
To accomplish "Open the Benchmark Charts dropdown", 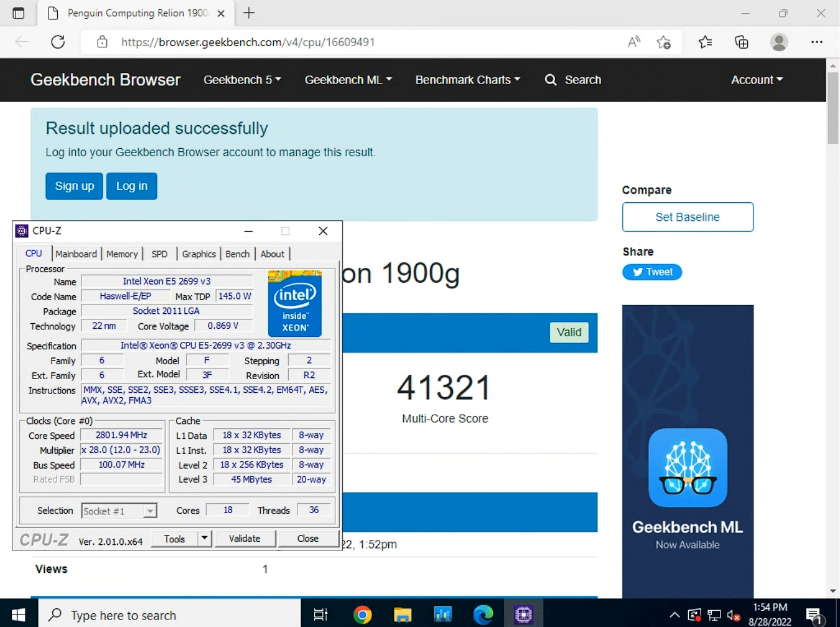I will [468, 80].
